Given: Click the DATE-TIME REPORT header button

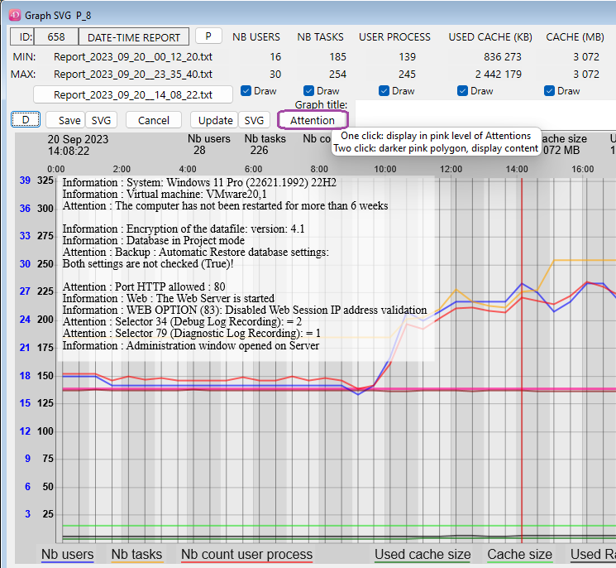Looking at the screenshot, I should coord(133,37).
